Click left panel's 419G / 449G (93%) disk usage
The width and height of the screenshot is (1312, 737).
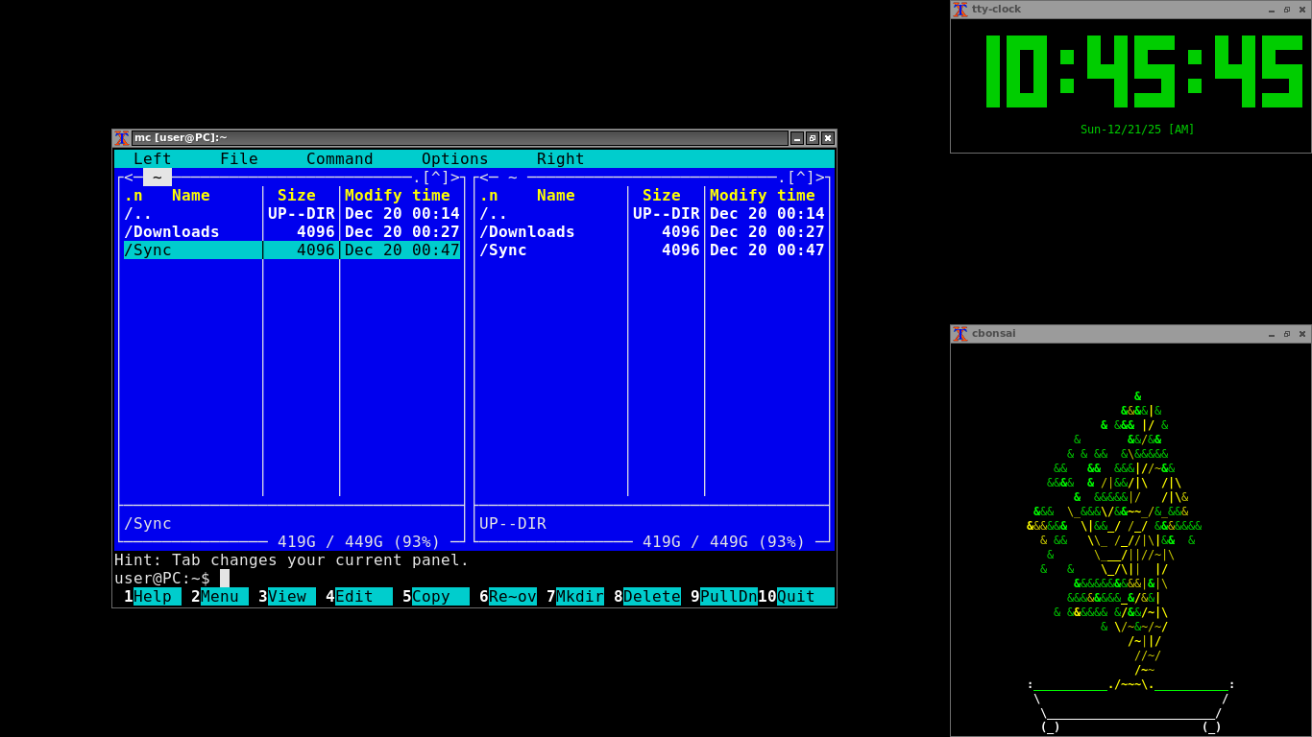(x=359, y=541)
